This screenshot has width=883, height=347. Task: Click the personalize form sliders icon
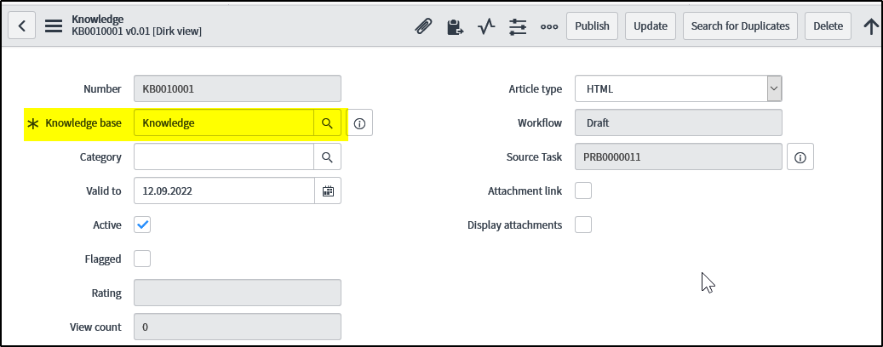[x=518, y=26]
